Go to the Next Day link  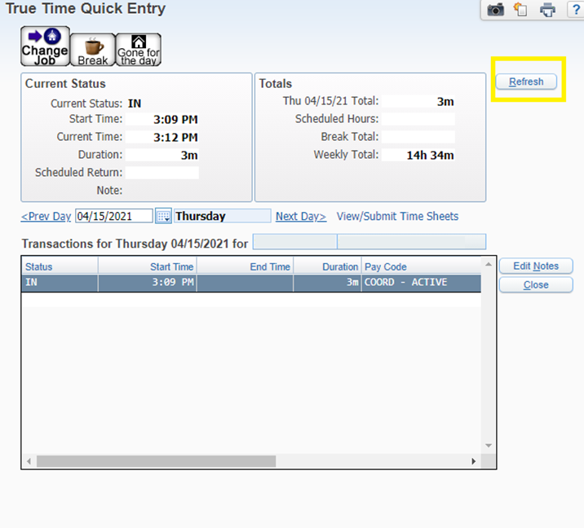301,217
